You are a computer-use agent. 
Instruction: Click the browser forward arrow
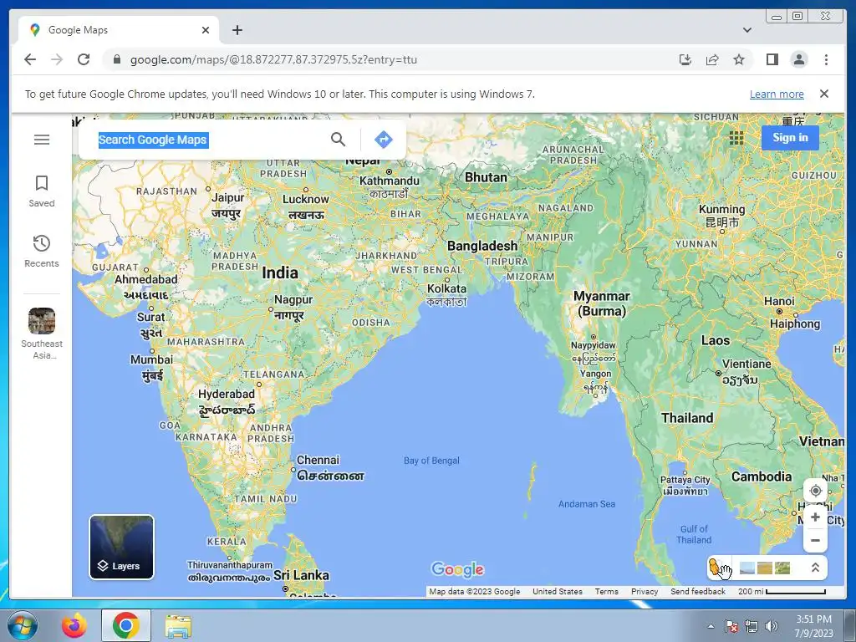click(57, 59)
